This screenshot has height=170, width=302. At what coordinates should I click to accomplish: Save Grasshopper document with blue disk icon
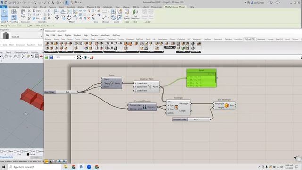click(51, 58)
